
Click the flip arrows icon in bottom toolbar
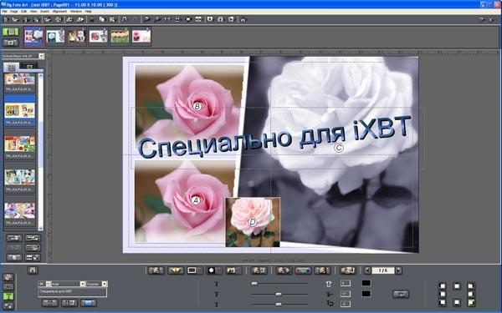pyautogui.click(x=176, y=270)
